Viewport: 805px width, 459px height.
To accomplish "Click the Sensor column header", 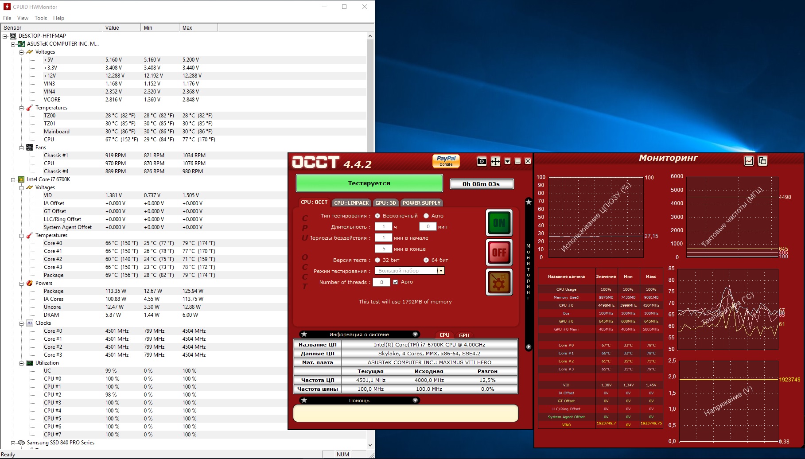I will point(51,27).
